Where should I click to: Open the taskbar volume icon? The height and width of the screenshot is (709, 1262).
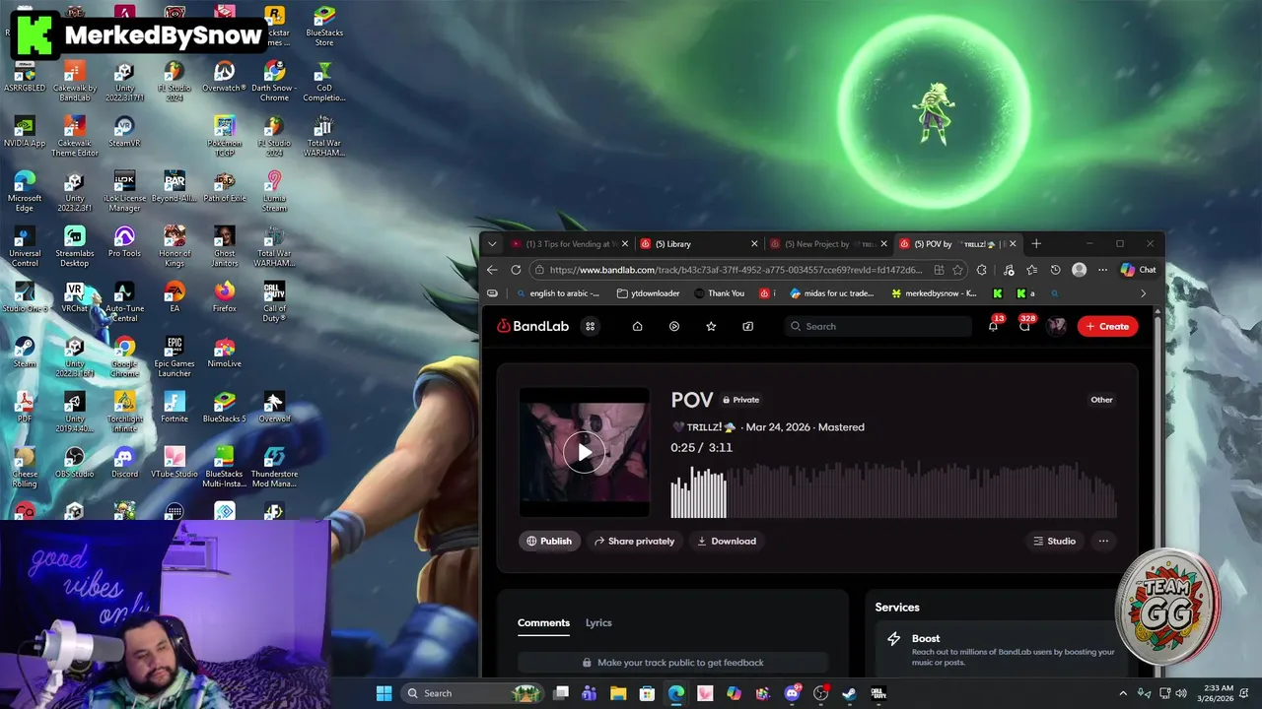click(1183, 693)
